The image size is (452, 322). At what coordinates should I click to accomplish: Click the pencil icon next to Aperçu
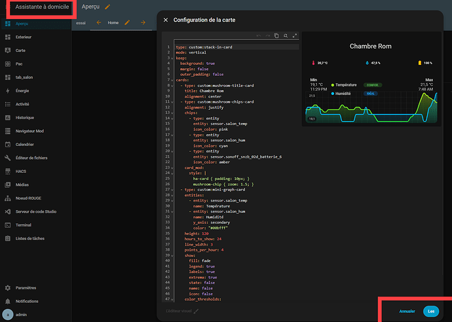click(x=107, y=7)
